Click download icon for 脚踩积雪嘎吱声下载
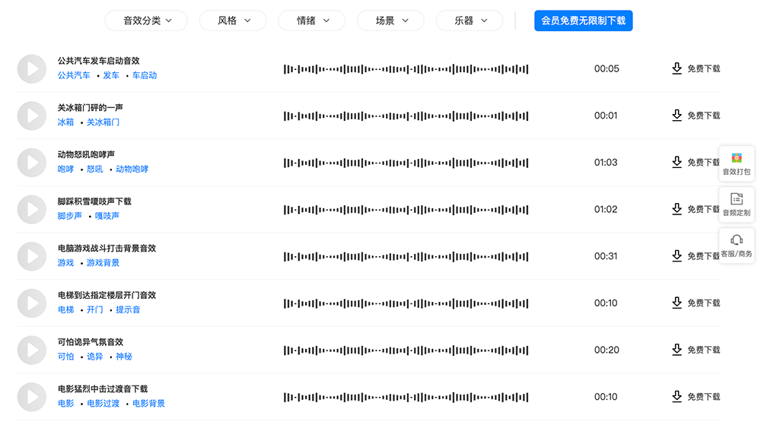 (677, 209)
